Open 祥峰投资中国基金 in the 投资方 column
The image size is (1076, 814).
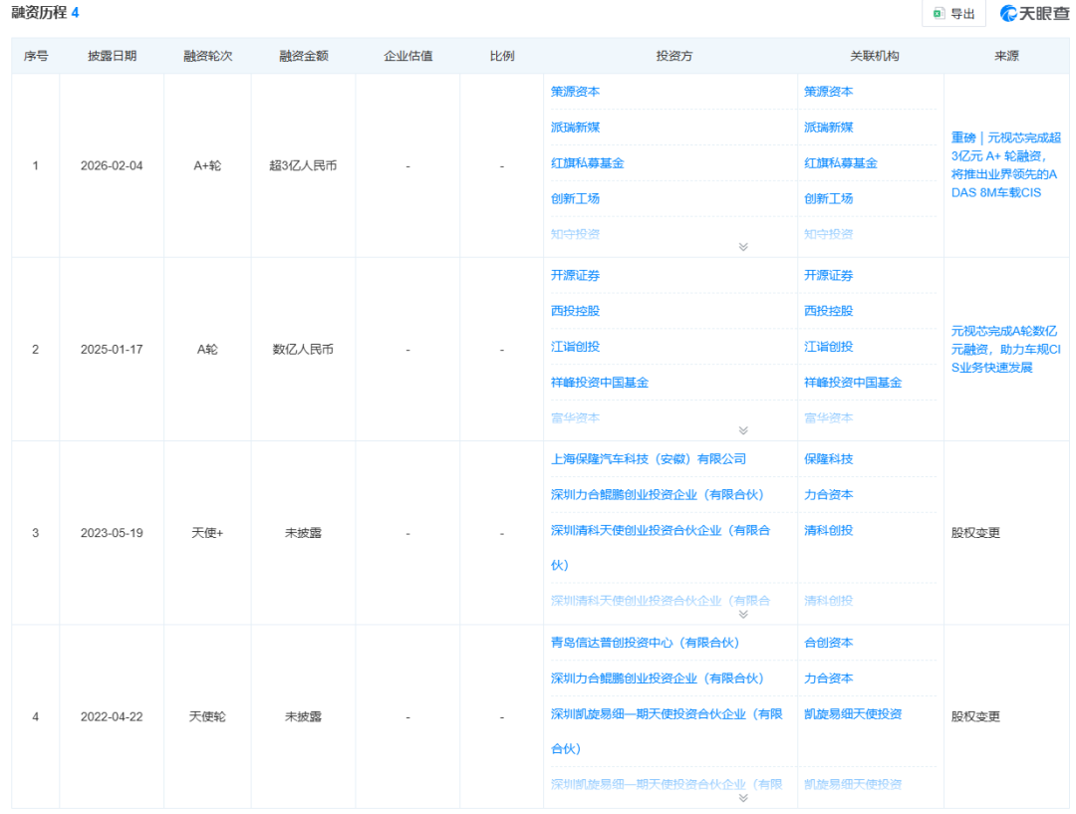click(600, 383)
